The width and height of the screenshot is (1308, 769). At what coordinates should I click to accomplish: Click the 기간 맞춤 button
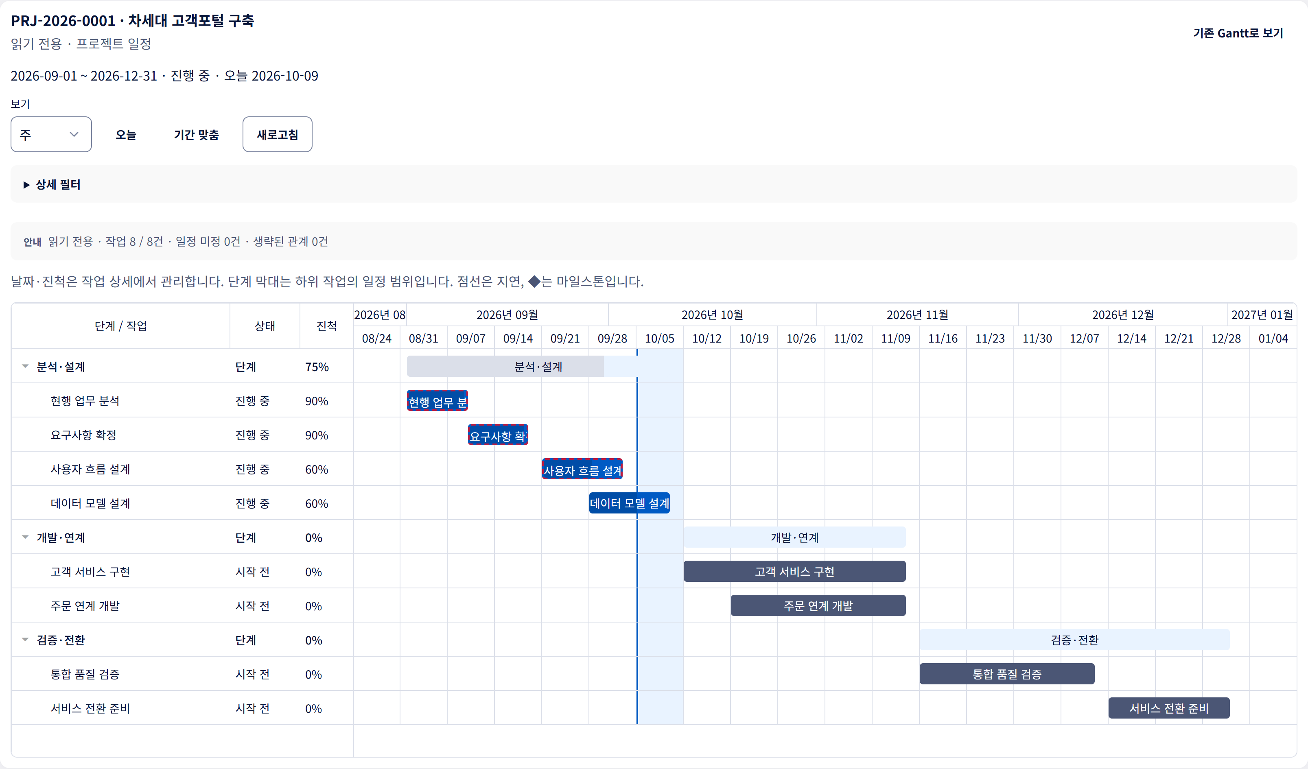[196, 134]
